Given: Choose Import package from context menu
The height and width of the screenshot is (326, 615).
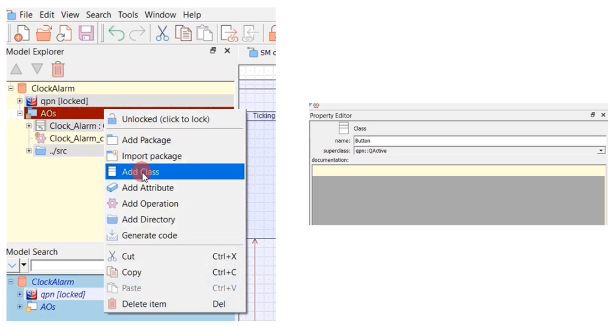Looking at the screenshot, I should [175, 156].
